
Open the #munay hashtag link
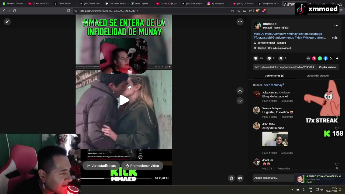coord(292,34)
